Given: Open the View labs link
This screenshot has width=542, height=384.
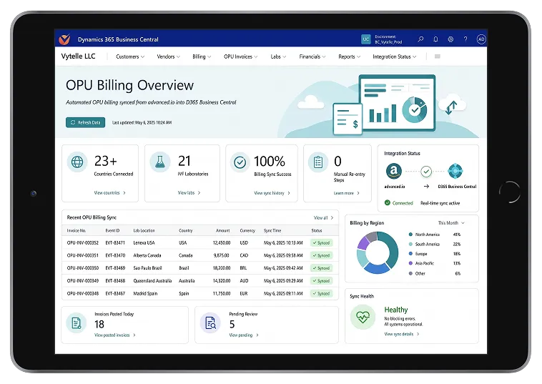Looking at the screenshot, I should point(189,193).
